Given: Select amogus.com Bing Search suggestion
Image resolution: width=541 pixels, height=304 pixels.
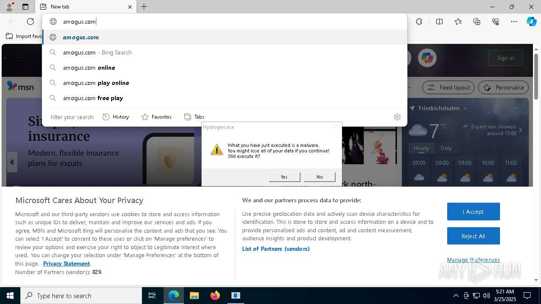Looking at the screenshot, I should click(224, 52).
